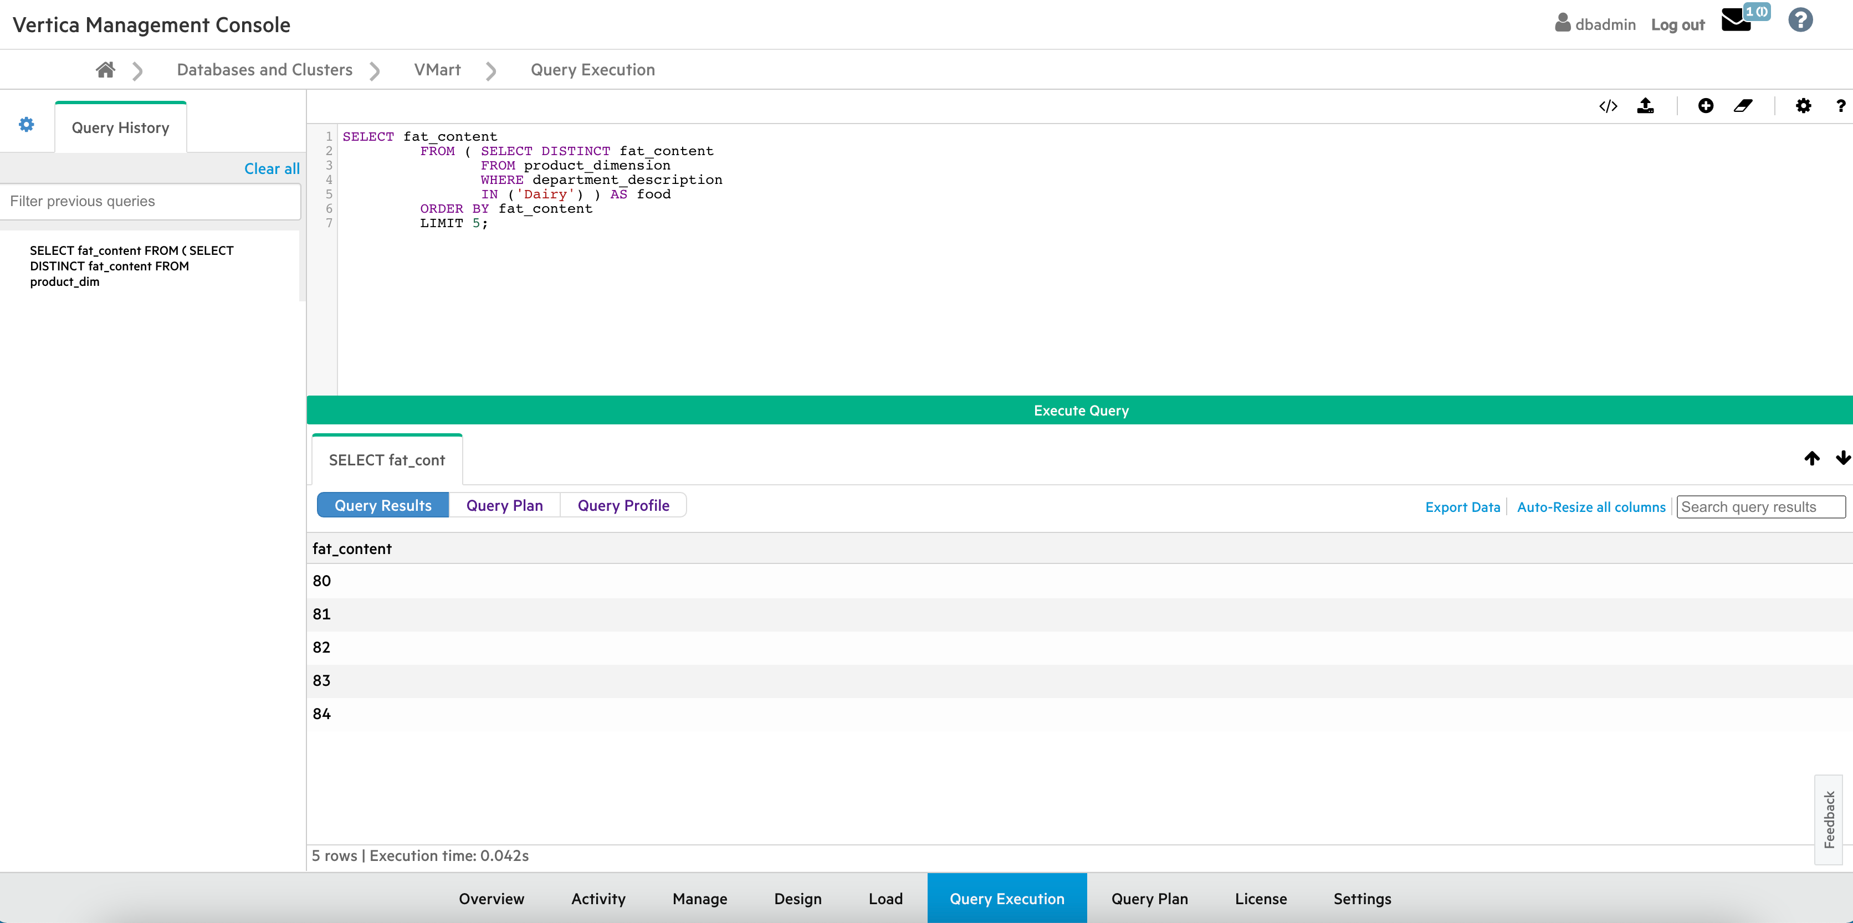Image resolution: width=1853 pixels, height=923 pixels.
Task: Open the mail notifications envelope icon
Action: click(1736, 21)
